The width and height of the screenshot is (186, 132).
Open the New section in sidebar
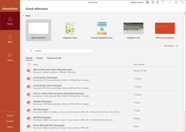pos(10,39)
